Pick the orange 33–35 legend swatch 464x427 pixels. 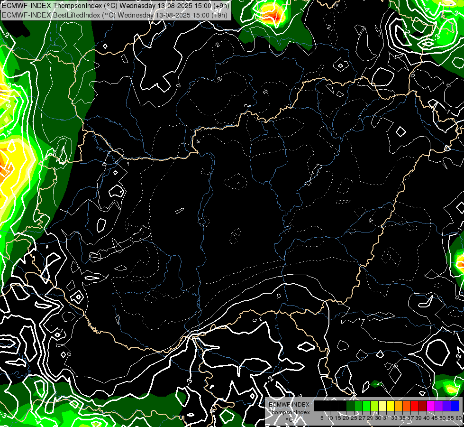pyautogui.click(x=399, y=406)
